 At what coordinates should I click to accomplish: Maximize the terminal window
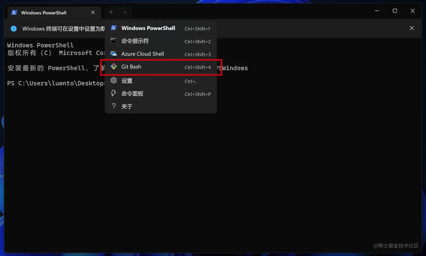(395, 11)
